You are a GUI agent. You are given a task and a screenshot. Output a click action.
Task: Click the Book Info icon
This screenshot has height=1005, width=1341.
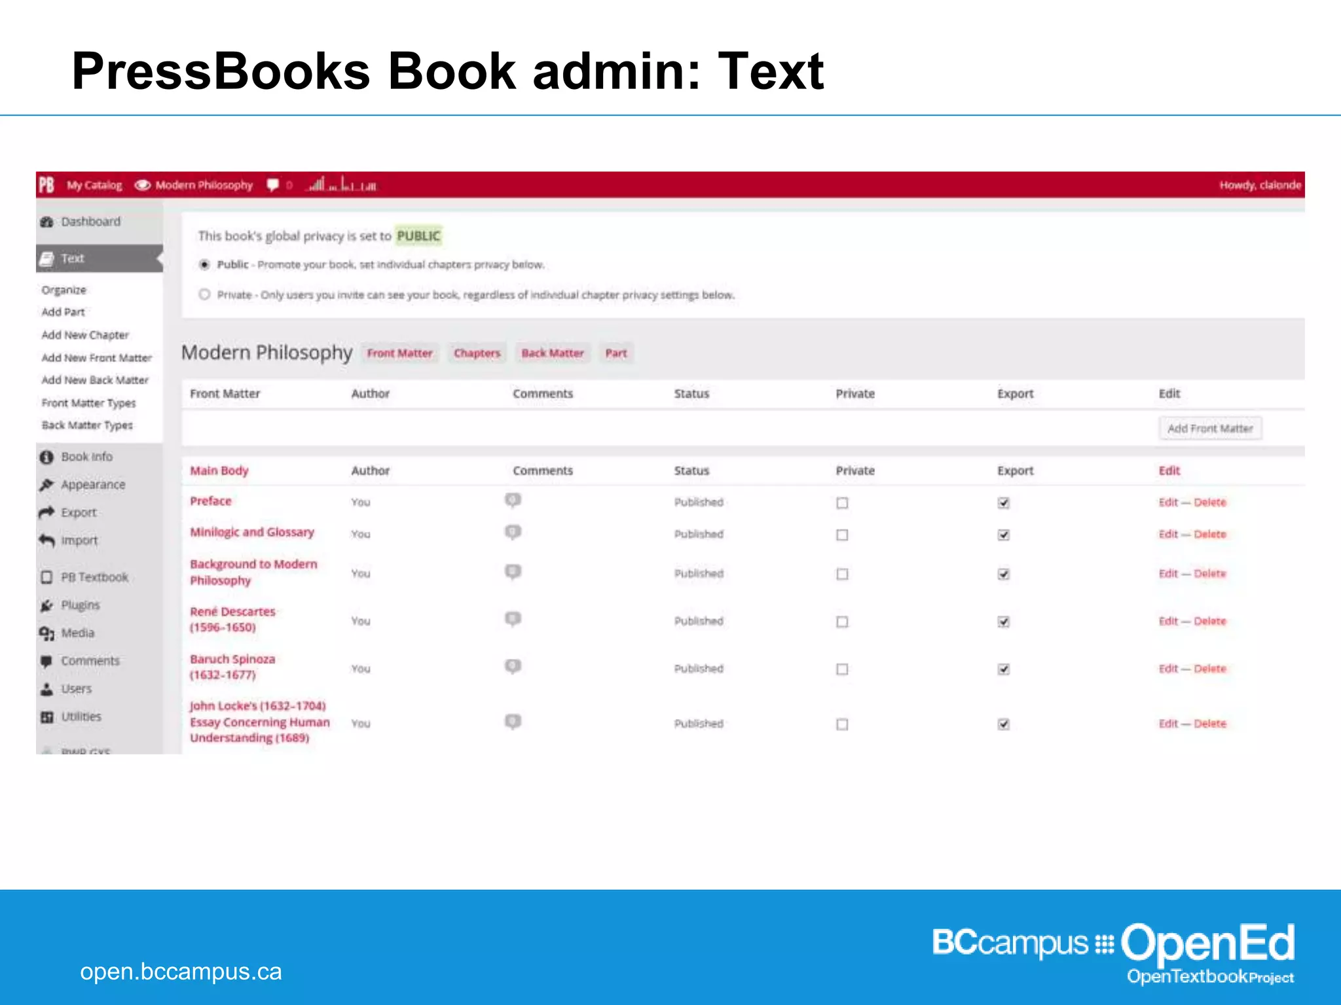(x=46, y=457)
